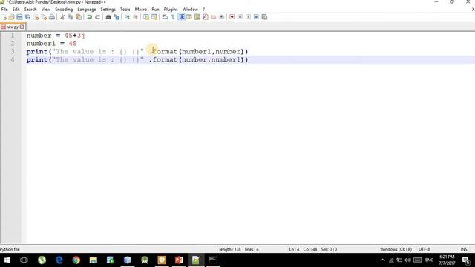Open File Explorer from taskbar
This screenshot has height=267, width=475.
coord(94,260)
